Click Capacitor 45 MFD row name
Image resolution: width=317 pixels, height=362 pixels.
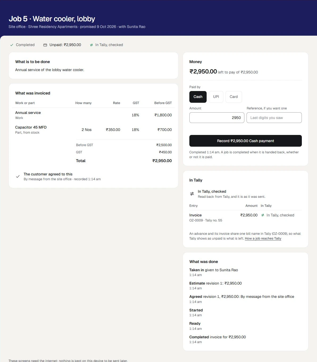click(x=31, y=127)
